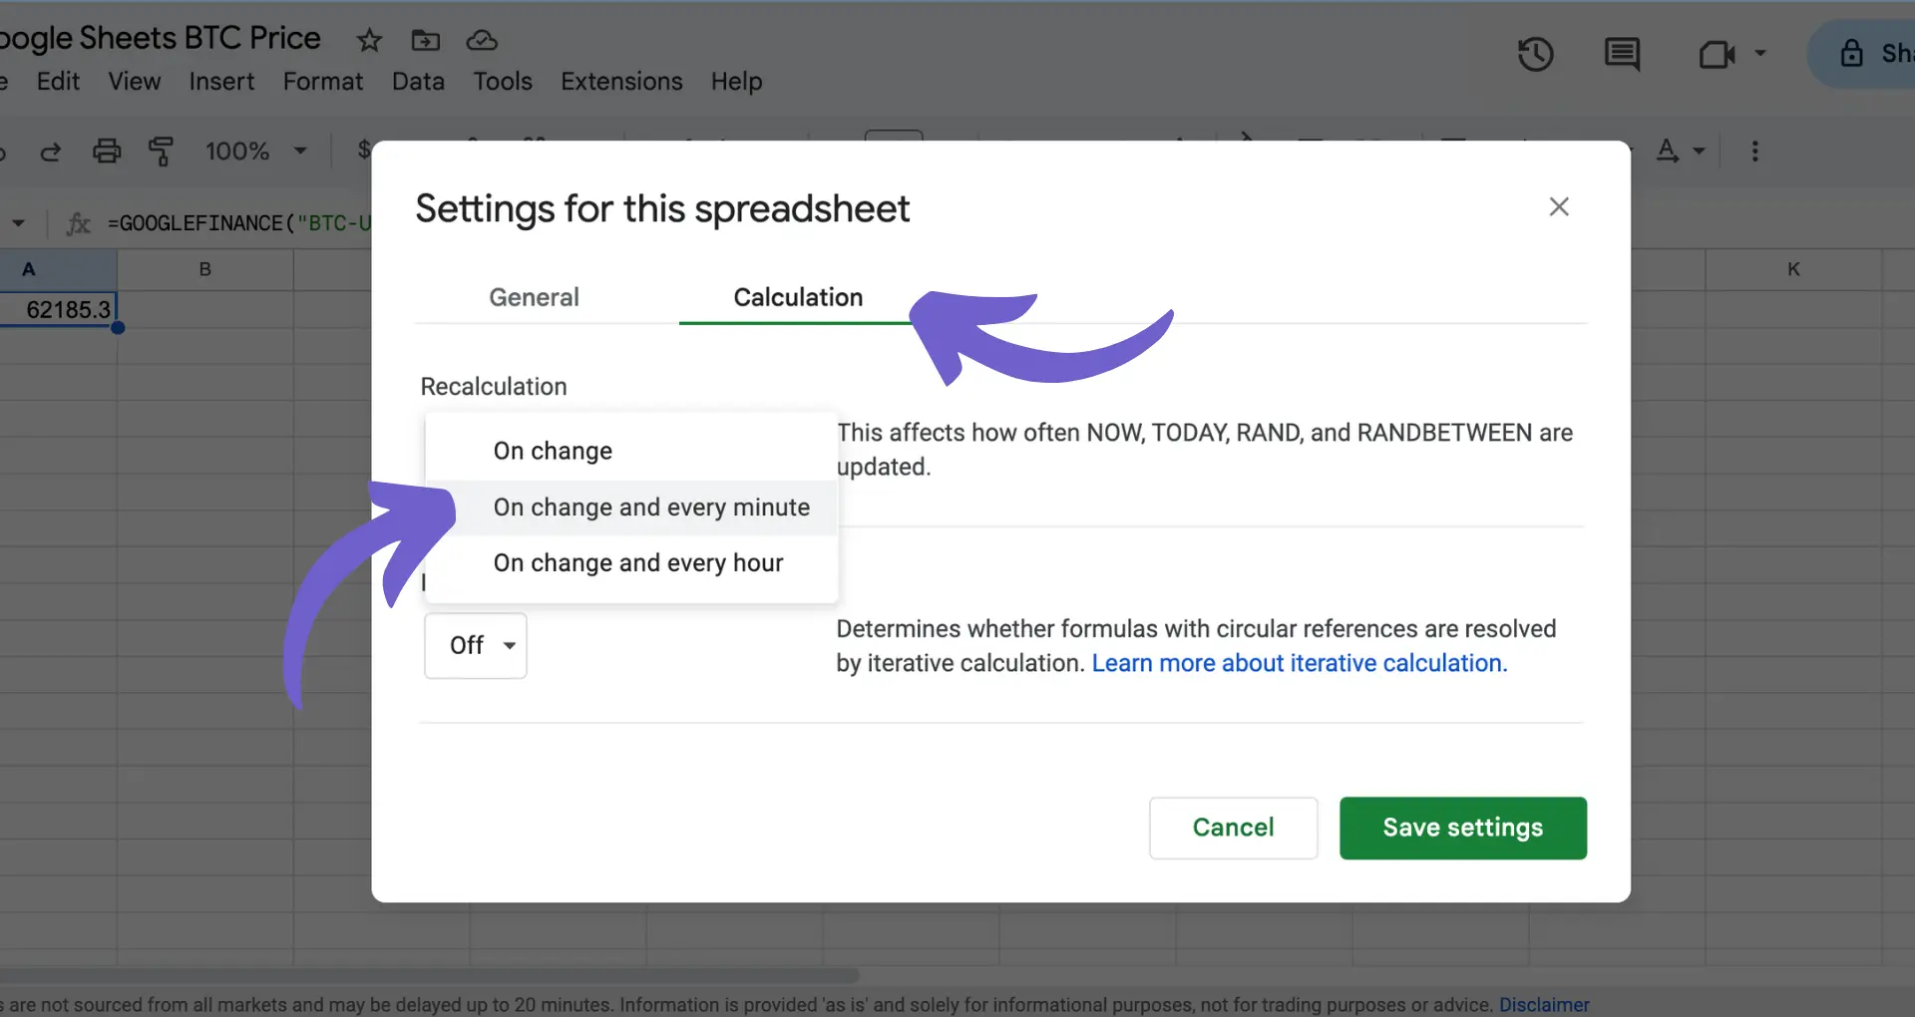Select column A header
The height and width of the screenshot is (1017, 1915).
[58, 269]
